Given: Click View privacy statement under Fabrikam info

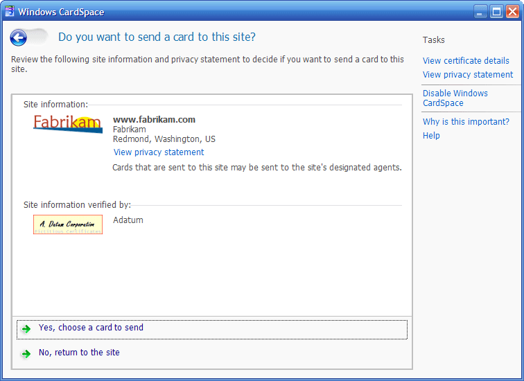Looking at the screenshot, I should point(159,152).
